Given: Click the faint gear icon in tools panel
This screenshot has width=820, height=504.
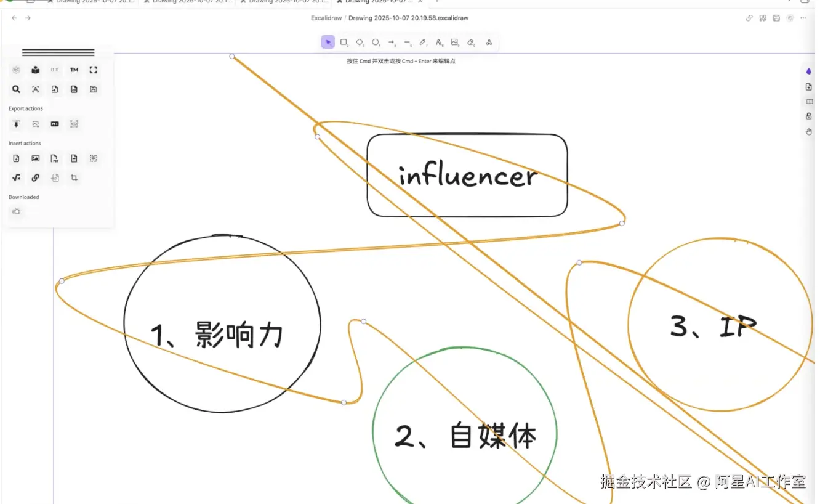Looking at the screenshot, I should [x=17, y=70].
